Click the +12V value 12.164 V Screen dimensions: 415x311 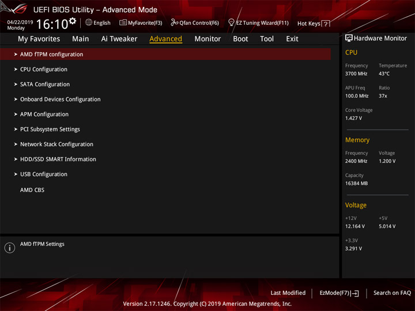tap(354, 226)
